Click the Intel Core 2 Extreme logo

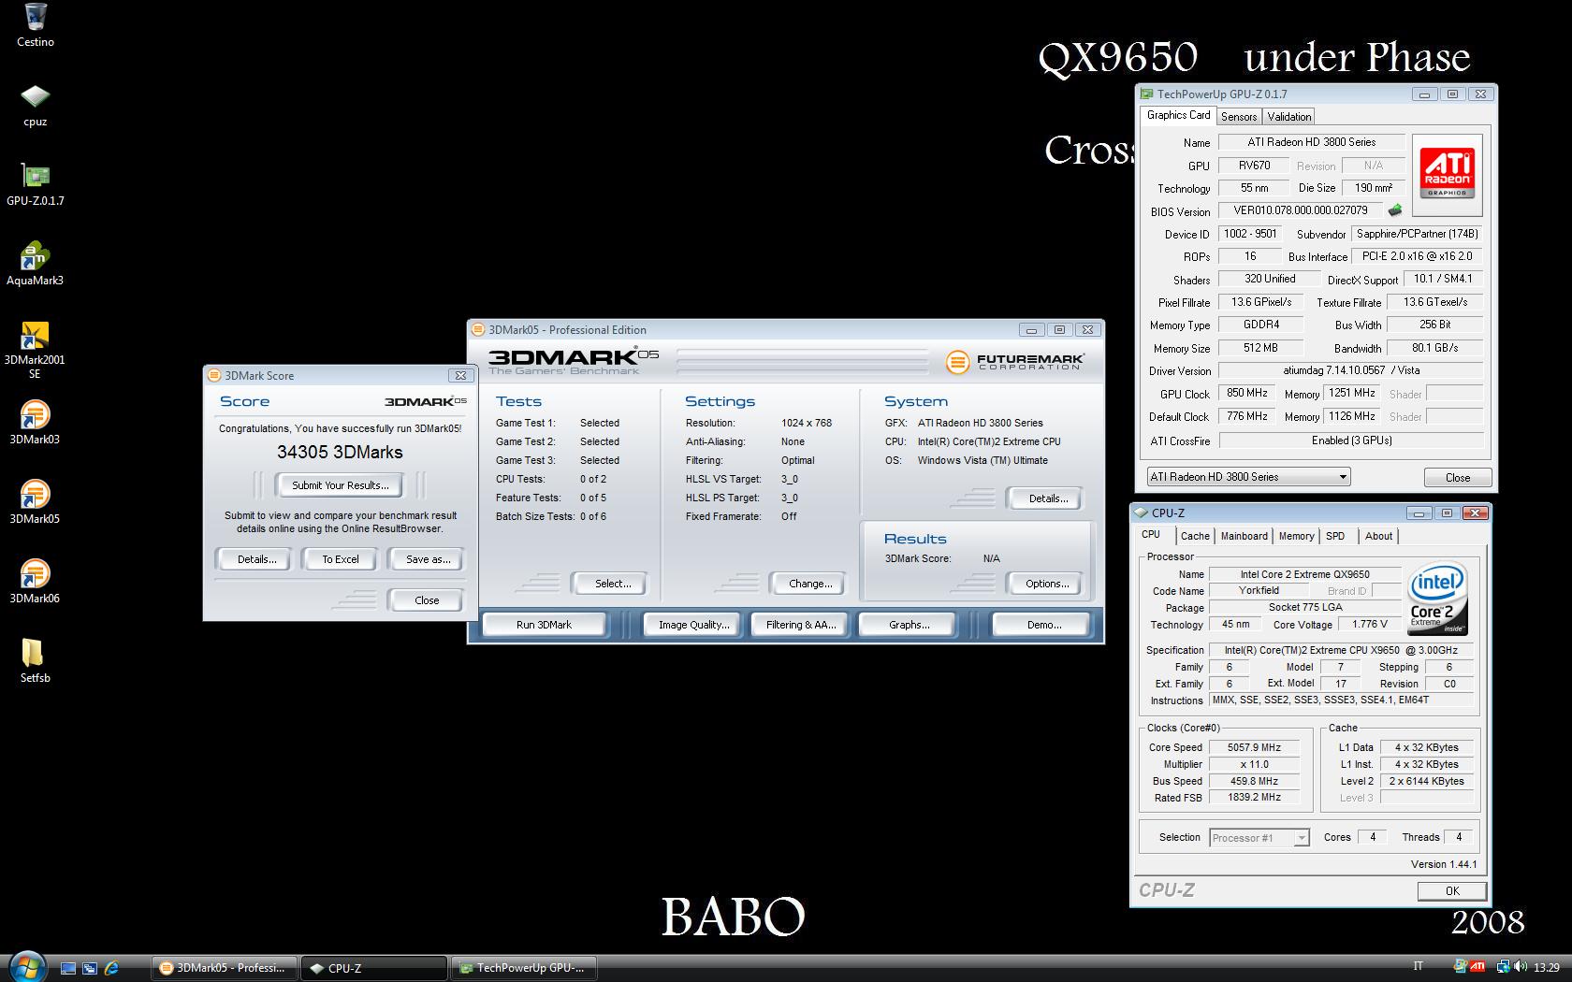coord(1437,599)
